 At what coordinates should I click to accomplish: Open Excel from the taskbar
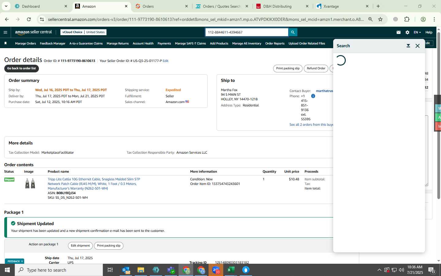[231, 270]
